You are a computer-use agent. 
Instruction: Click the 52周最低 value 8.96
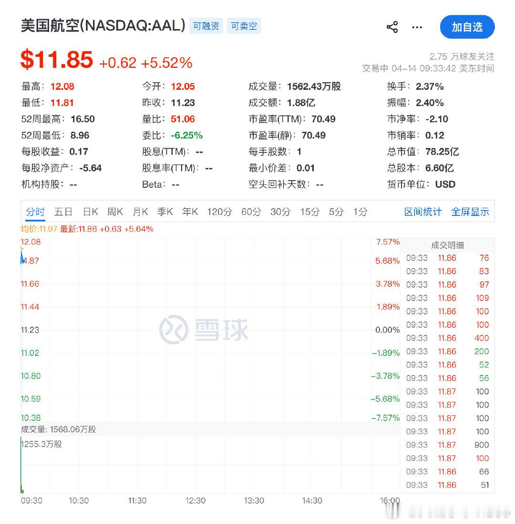point(80,136)
